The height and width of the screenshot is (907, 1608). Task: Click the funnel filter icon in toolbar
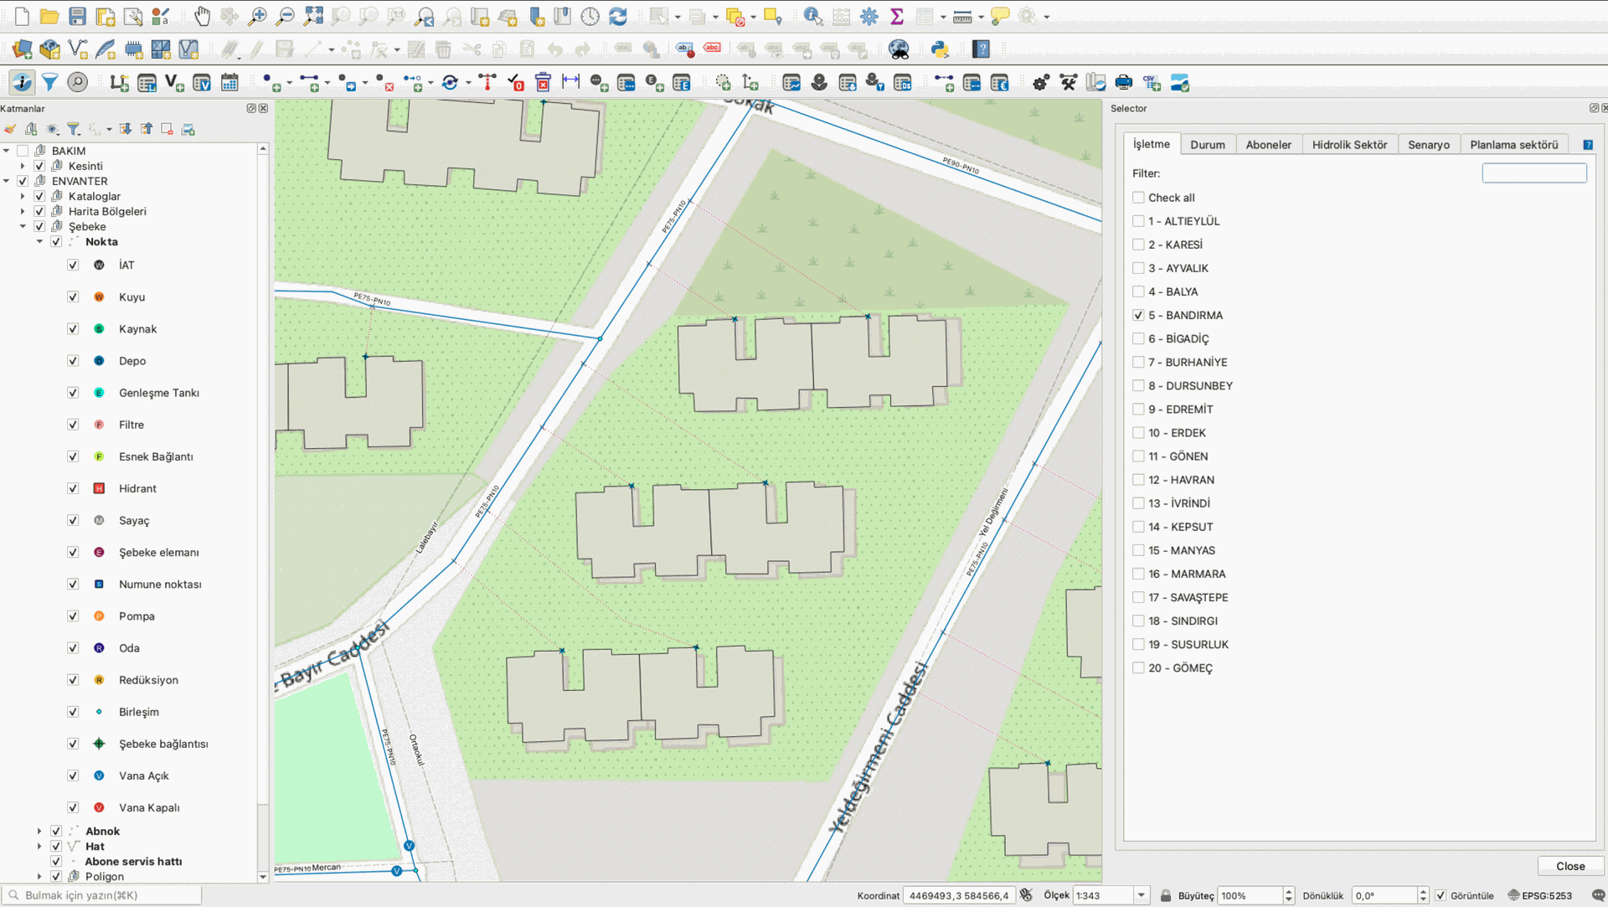49,82
